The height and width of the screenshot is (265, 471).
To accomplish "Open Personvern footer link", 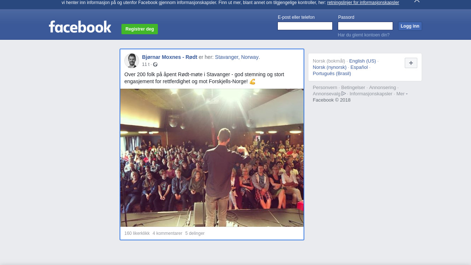I will coord(325,88).
